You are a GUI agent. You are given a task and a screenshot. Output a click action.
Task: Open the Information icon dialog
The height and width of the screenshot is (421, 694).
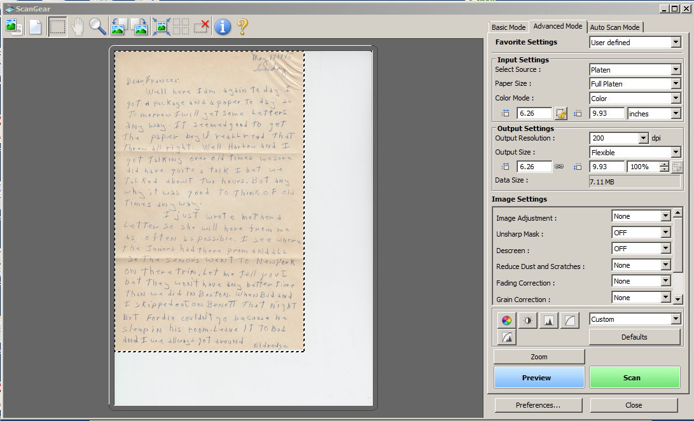(222, 27)
